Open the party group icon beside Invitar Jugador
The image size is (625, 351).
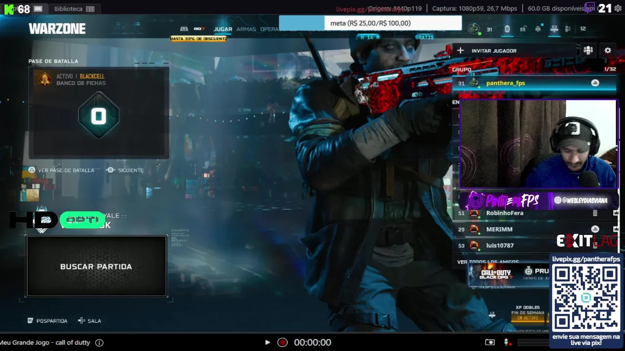coord(588,50)
